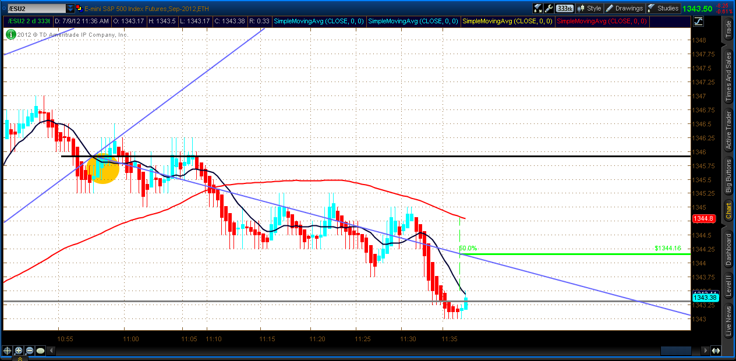
Task: Click the green 1343.50 last price quote
Action: 696,8
